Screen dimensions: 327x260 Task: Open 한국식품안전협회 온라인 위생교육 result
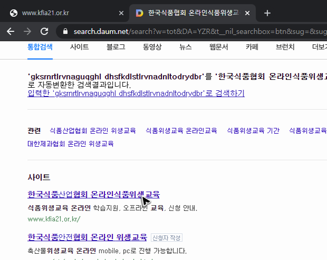(x=87, y=237)
